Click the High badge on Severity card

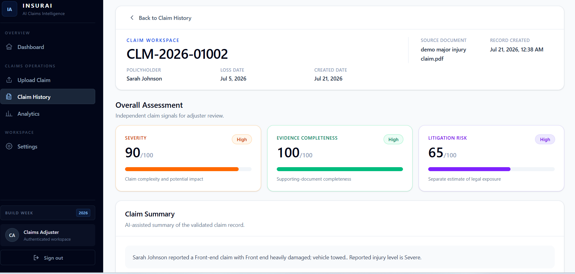coord(242,139)
